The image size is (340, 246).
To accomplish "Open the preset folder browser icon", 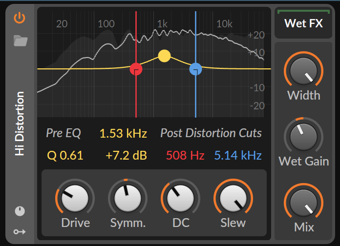I will (21, 41).
